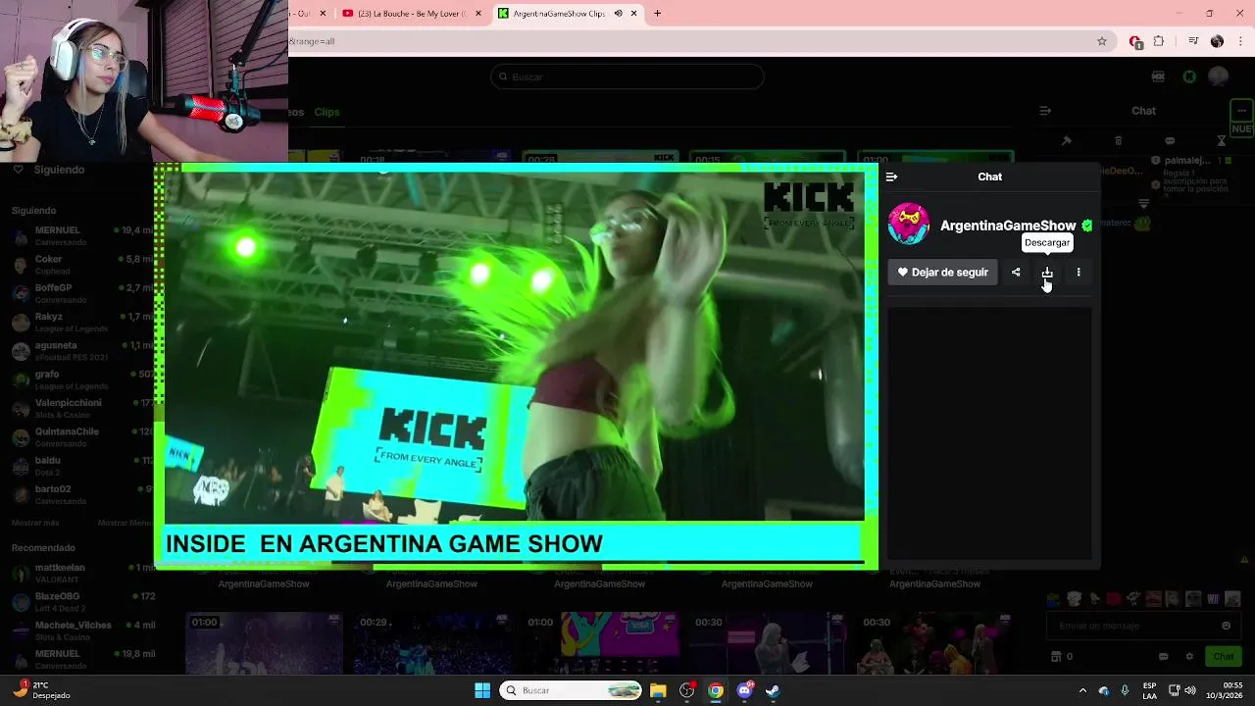The image size is (1255, 706).
Task: Open a new browser tab
Action: point(658,14)
